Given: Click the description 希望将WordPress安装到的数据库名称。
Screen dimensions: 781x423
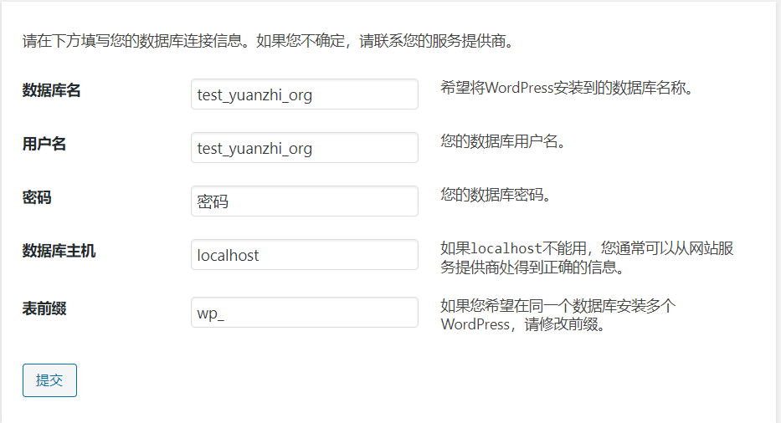Looking at the screenshot, I should pyautogui.click(x=567, y=88).
